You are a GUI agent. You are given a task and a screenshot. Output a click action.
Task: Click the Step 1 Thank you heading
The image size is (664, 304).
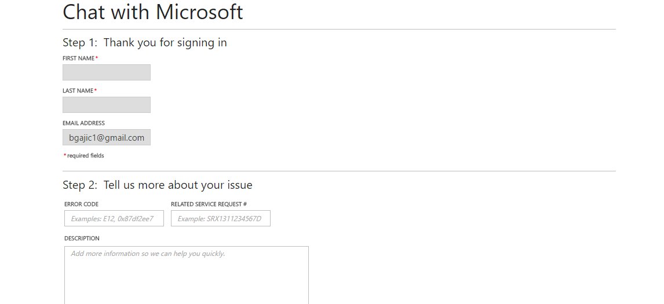(145, 43)
